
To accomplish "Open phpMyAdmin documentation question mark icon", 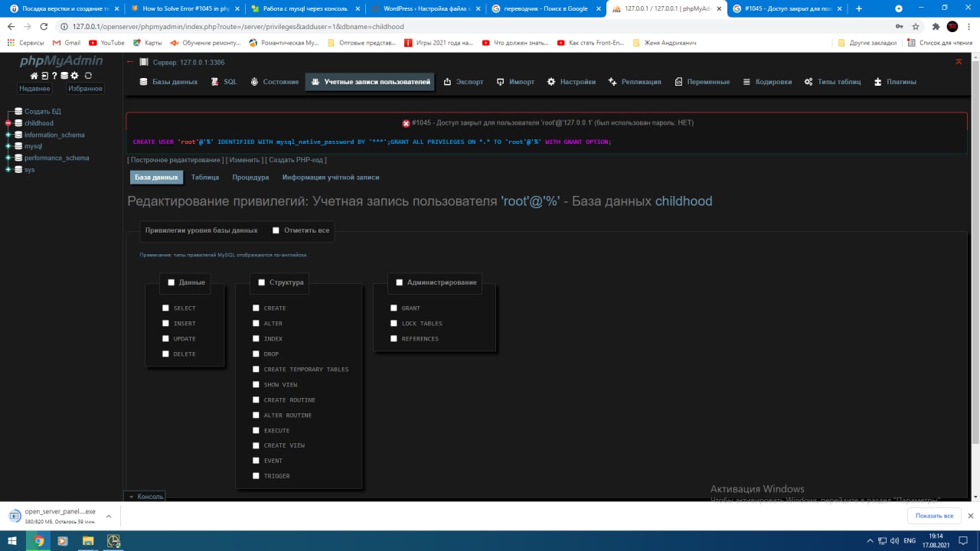I will 54,76.
